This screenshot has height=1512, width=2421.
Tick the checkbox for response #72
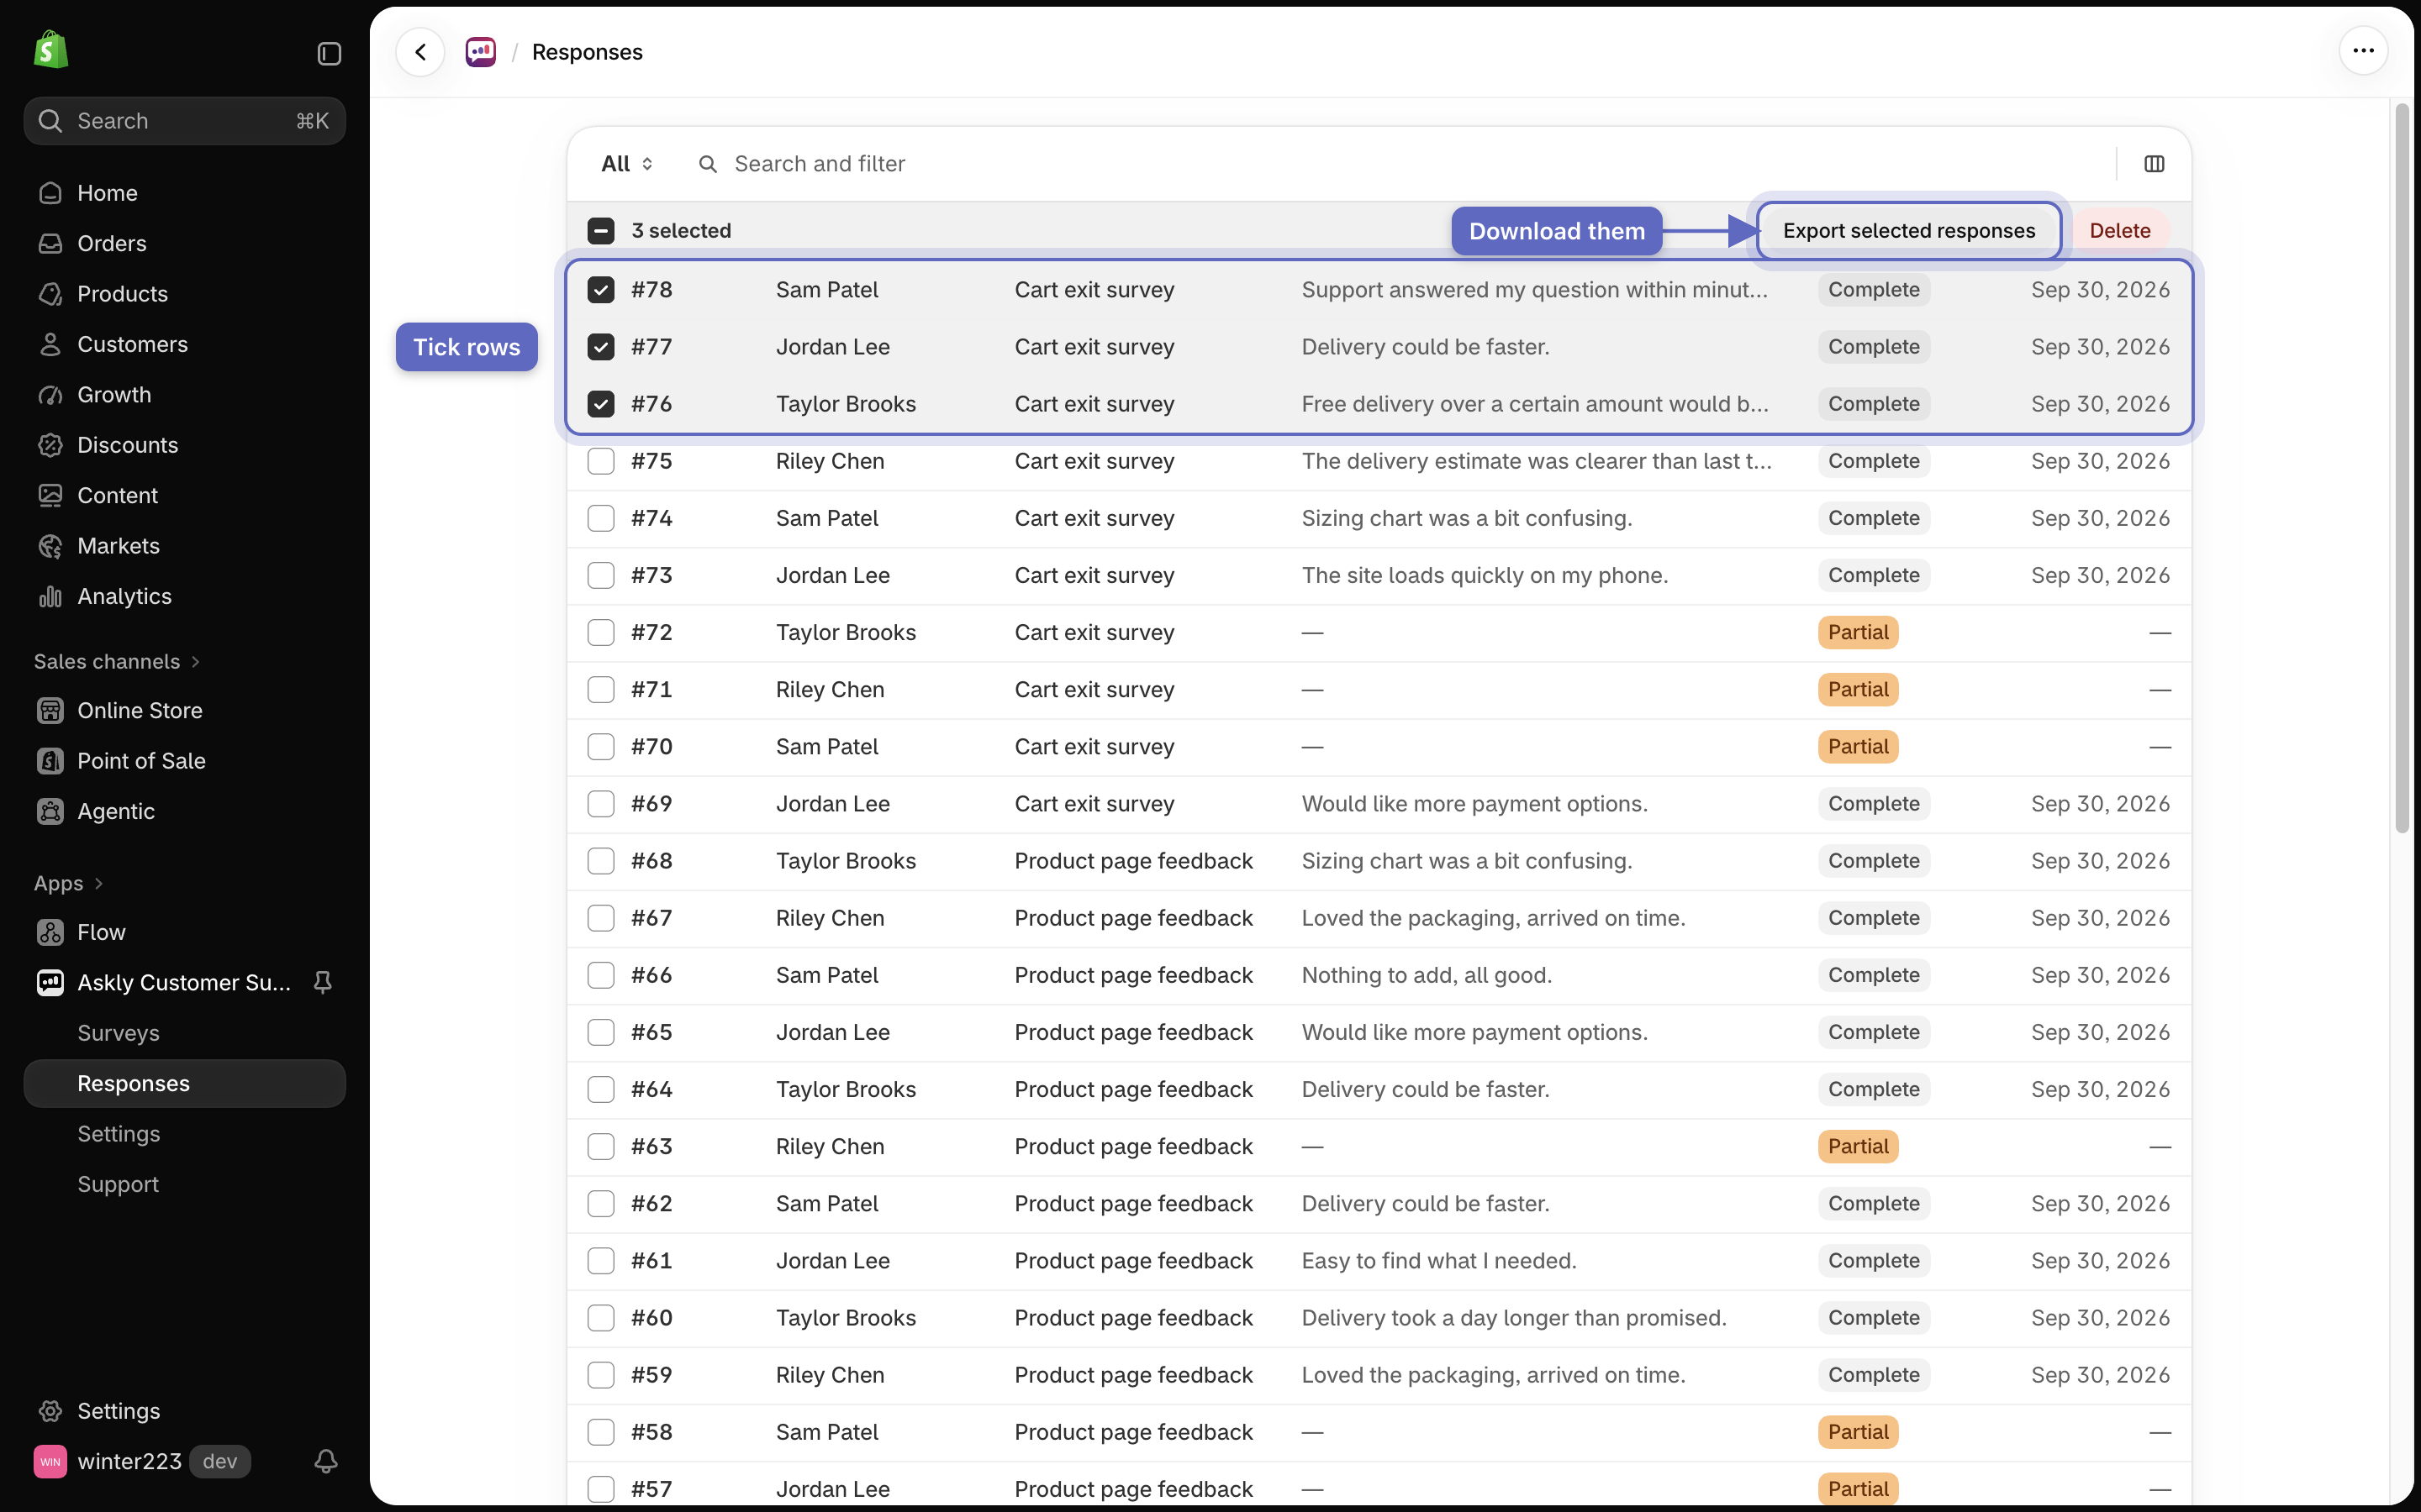600,633
